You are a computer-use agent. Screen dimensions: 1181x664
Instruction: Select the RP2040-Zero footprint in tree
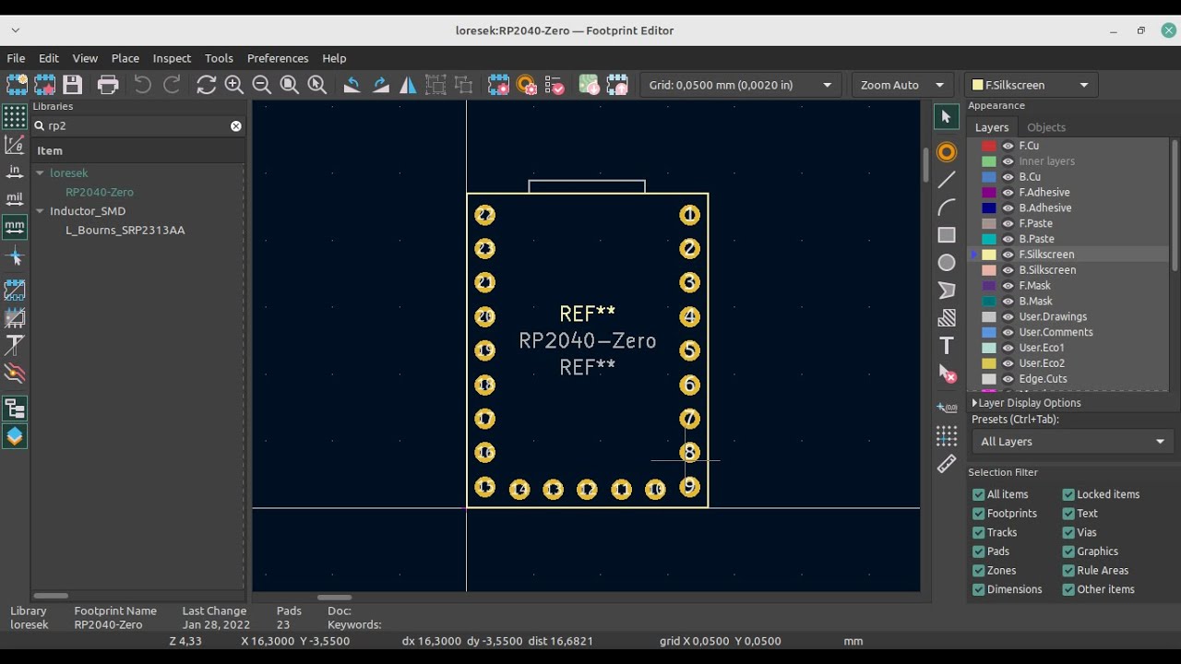[100, 193]
